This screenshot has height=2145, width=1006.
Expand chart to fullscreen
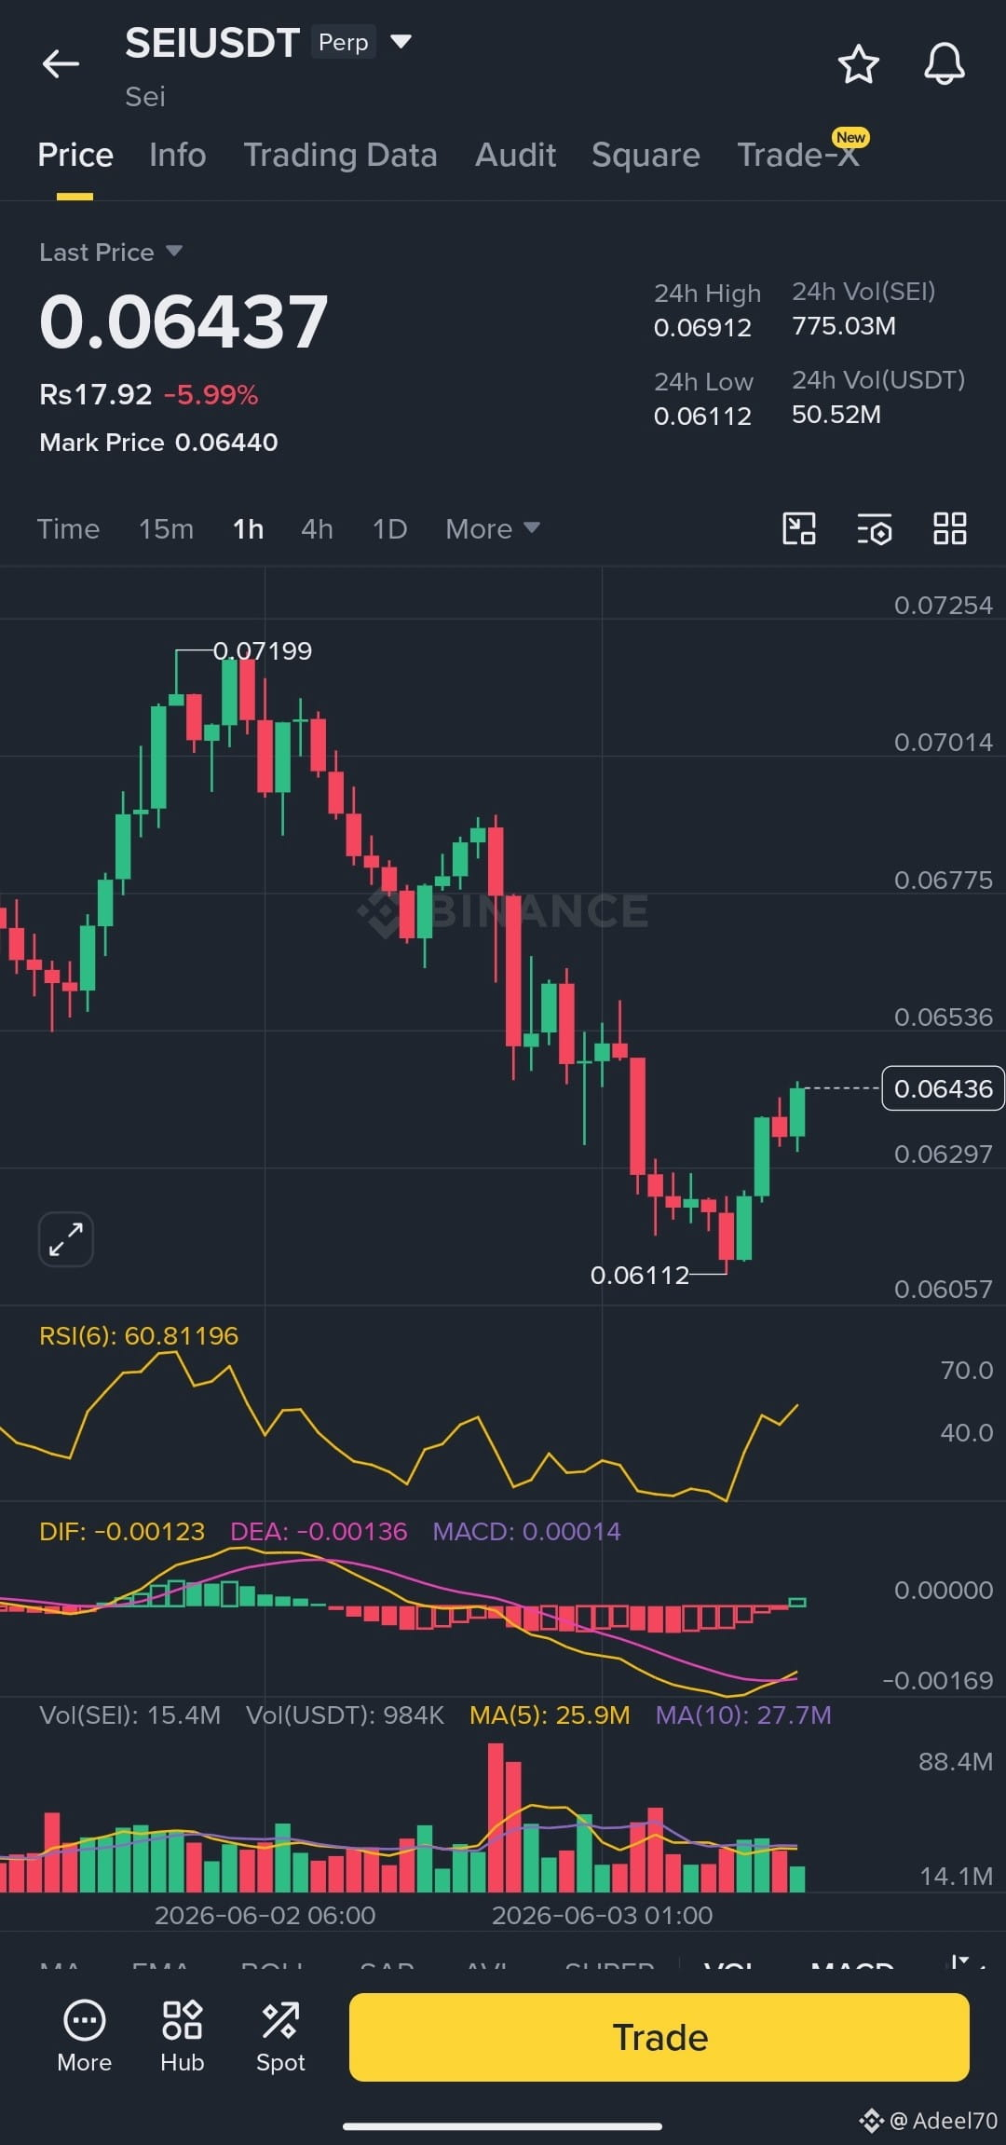pyautogui.click(x=65, y=1239)
